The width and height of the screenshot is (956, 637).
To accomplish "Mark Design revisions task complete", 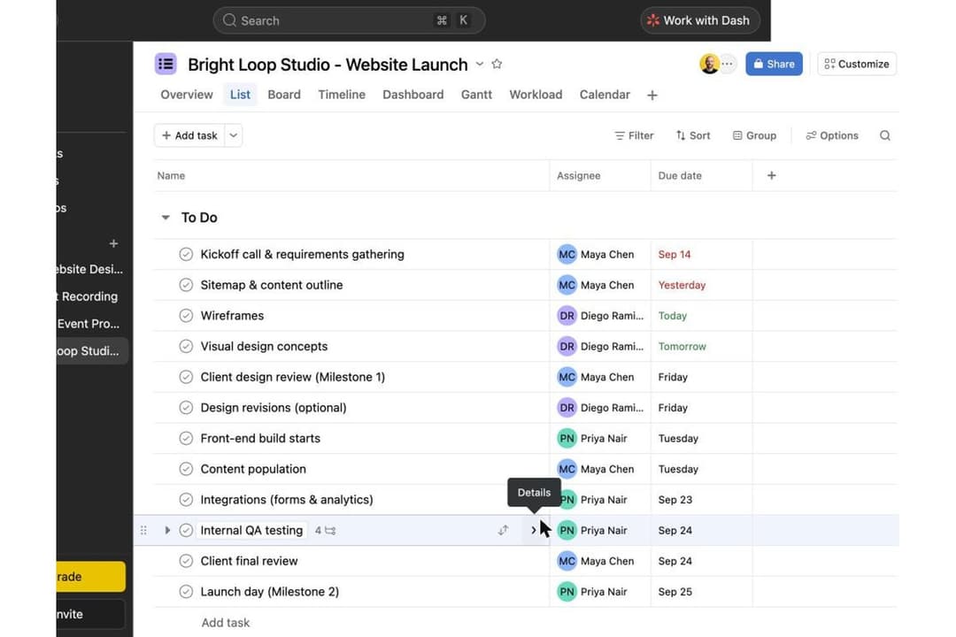I will coord(186,407).
